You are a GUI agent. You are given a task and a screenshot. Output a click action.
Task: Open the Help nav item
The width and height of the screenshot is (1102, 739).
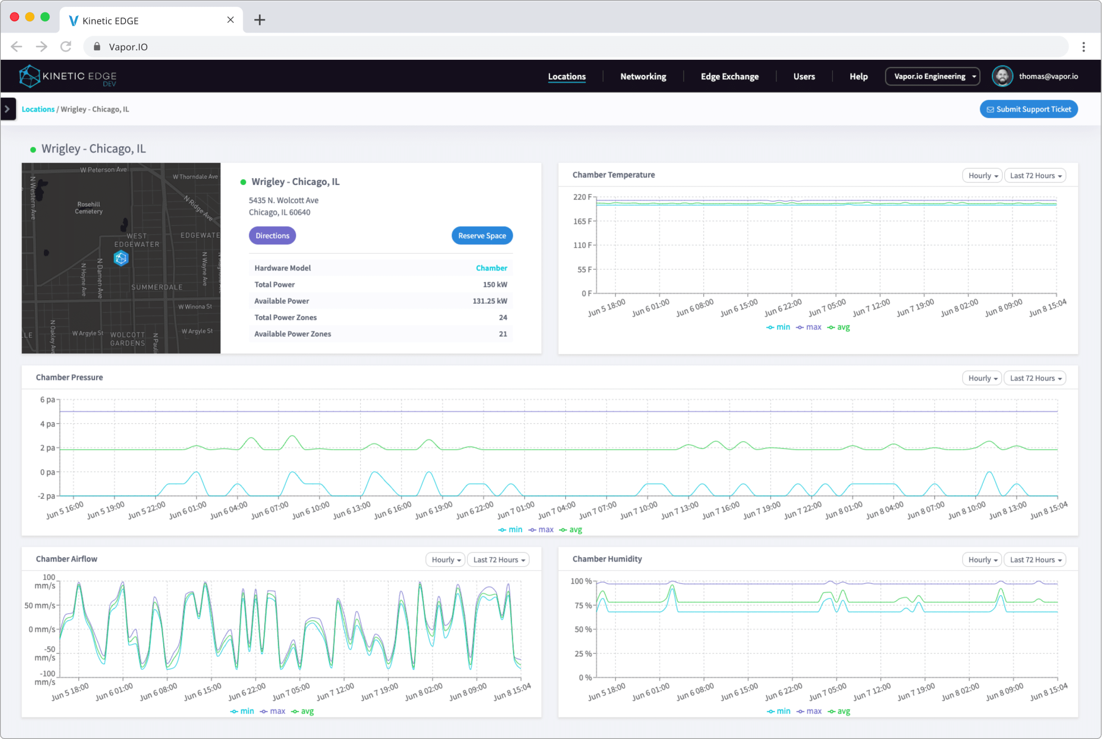[x=858, y=76]
